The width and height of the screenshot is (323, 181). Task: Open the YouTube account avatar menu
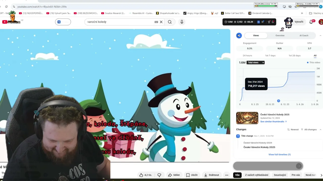pos(321,22)
